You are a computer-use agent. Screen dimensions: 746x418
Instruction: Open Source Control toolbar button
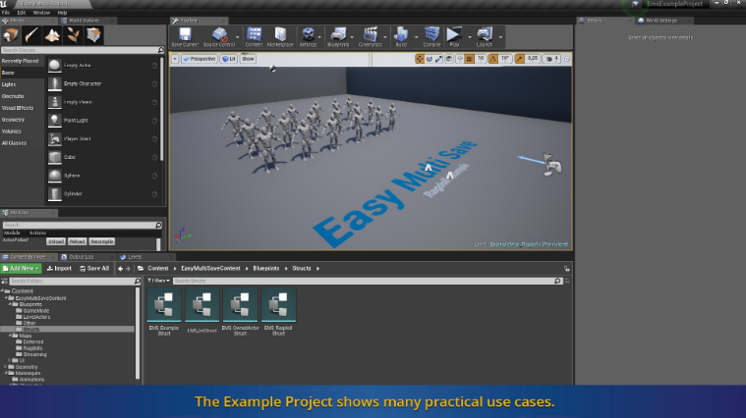[219, 37]
